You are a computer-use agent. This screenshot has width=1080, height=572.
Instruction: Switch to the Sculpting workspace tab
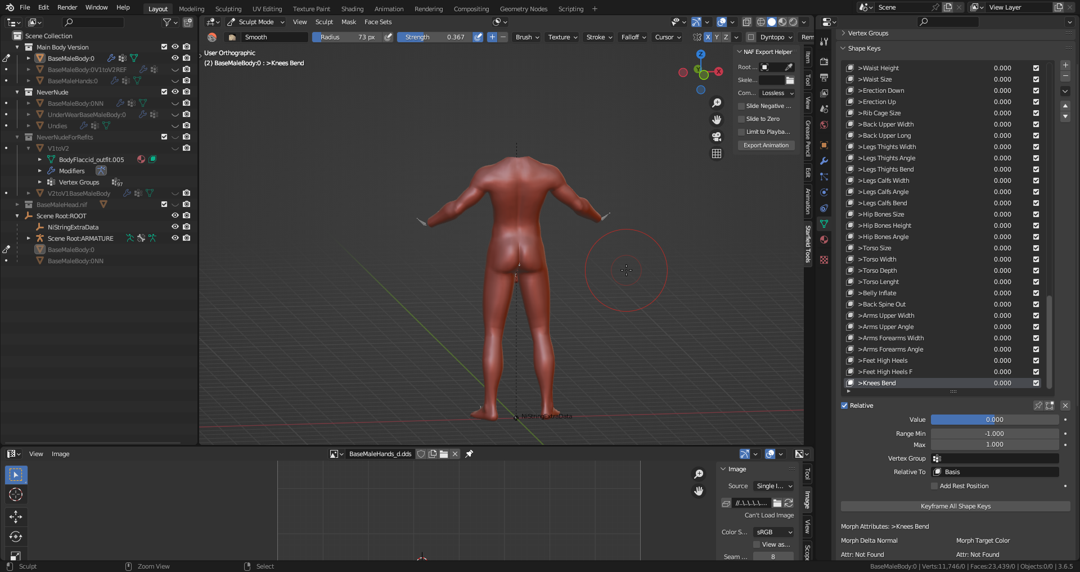coord(228,8)
